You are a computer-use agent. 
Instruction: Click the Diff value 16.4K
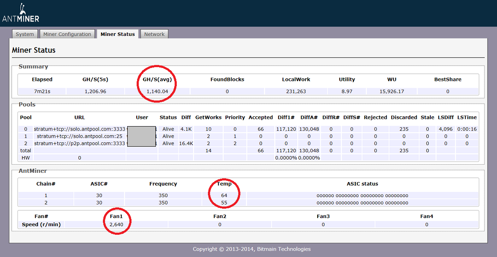click(186, 143)
